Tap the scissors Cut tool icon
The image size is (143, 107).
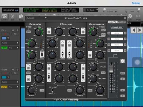[x=13, y=16]
